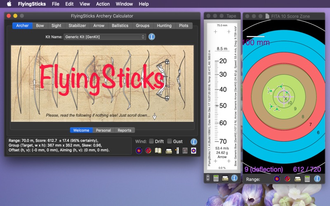Select the Groups tab
The width and height of the screenshot is (330, 206).
pyautogui.click(x=142, y=26)
